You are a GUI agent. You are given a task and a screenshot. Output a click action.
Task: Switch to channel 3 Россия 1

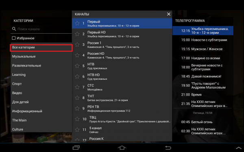pyautogui.click(x=122, y=45)
